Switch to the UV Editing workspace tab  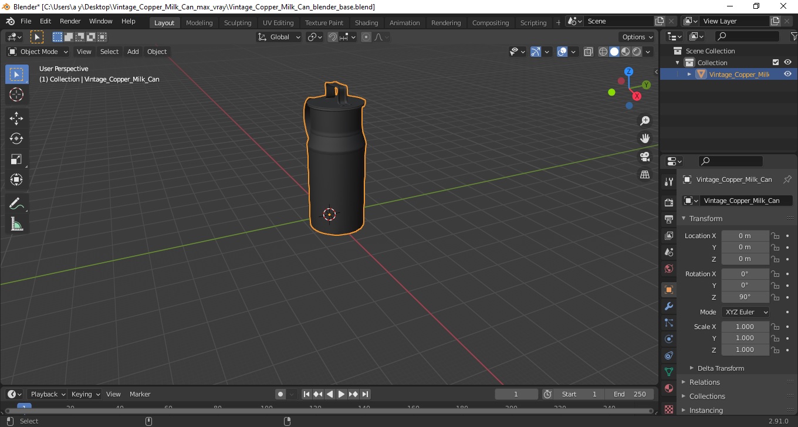[278, 22]
